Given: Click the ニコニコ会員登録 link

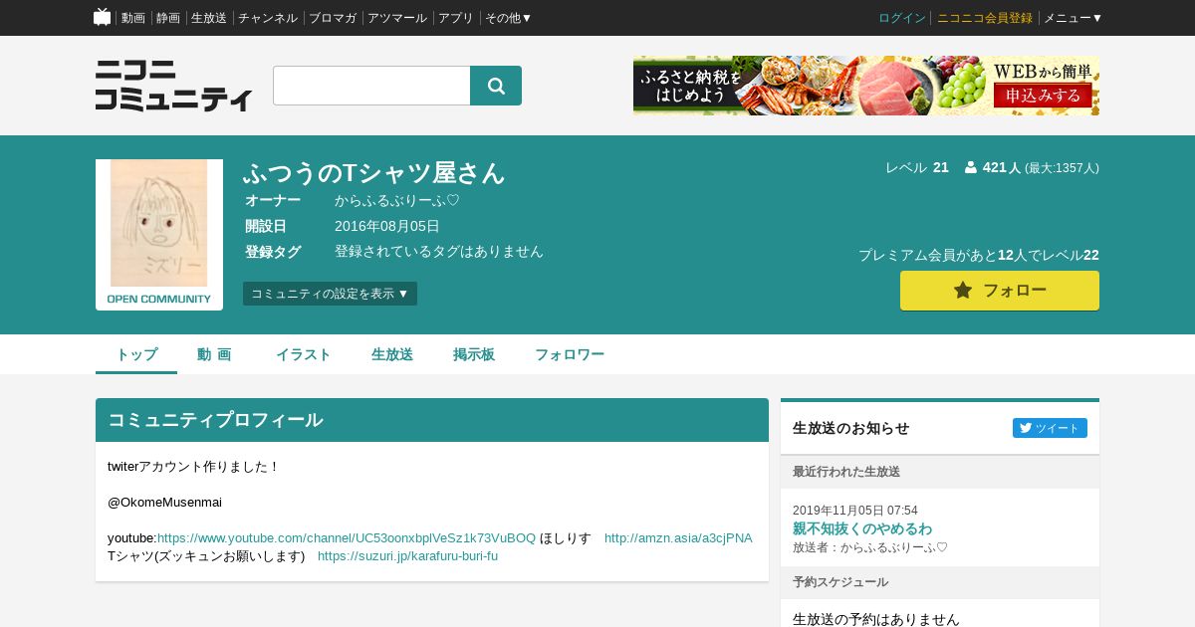Looking at the screenshot, I should point(985,18).
